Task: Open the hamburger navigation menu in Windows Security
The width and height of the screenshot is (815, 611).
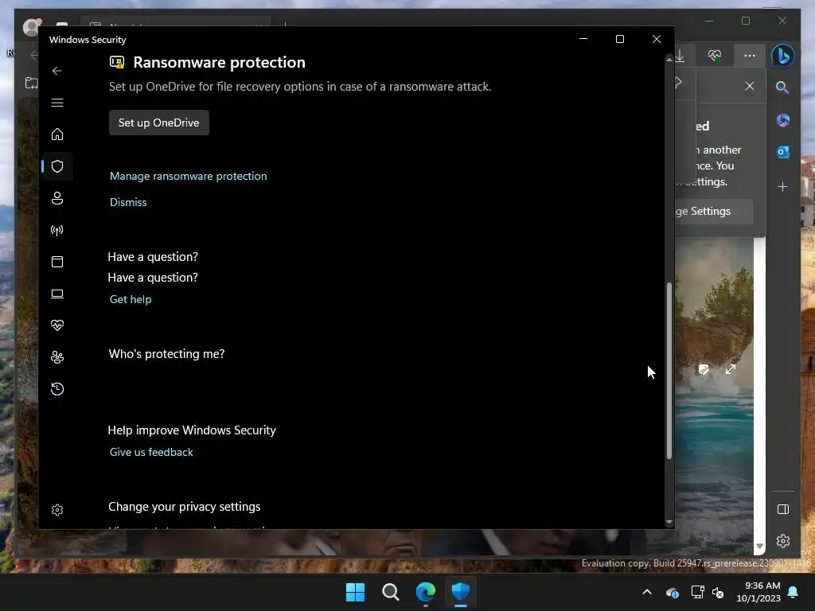Action: (x=57, y=103)
